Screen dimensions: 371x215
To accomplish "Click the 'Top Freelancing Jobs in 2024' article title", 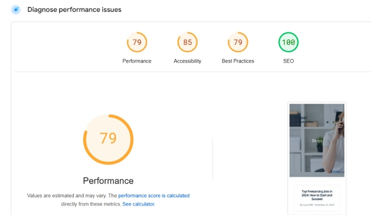I will pyautogui.click(x=317, y=195).
